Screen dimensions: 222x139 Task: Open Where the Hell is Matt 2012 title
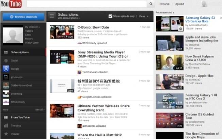pos(99,136)
